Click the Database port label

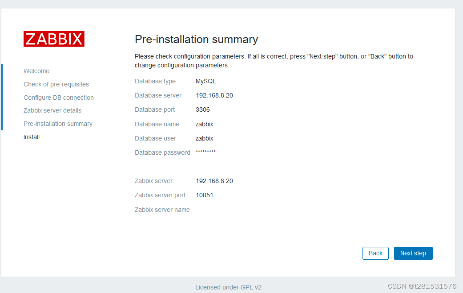point(155,110)
